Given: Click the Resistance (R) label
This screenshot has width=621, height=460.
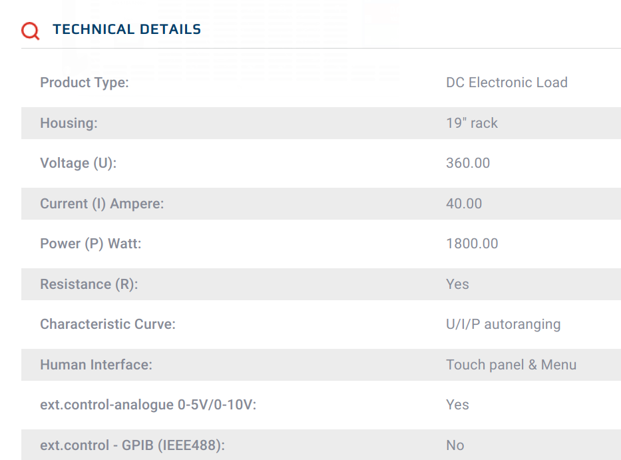Looking at the screenshot, I should 89,284.
